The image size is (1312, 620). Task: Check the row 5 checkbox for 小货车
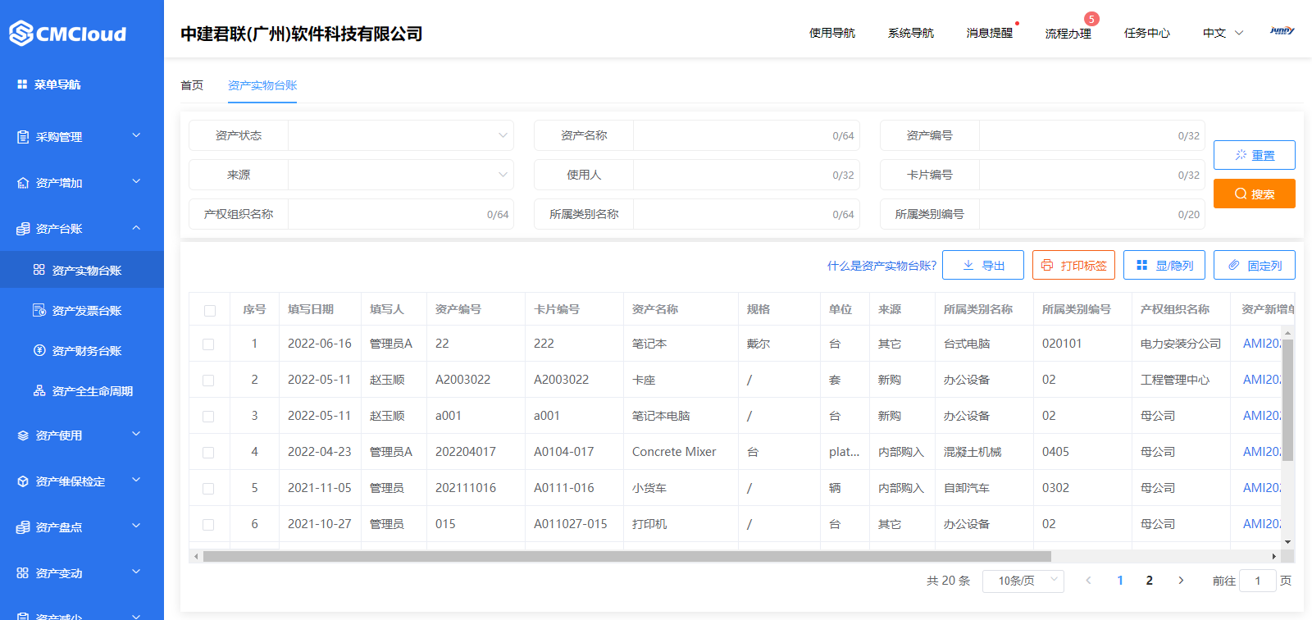208,489
